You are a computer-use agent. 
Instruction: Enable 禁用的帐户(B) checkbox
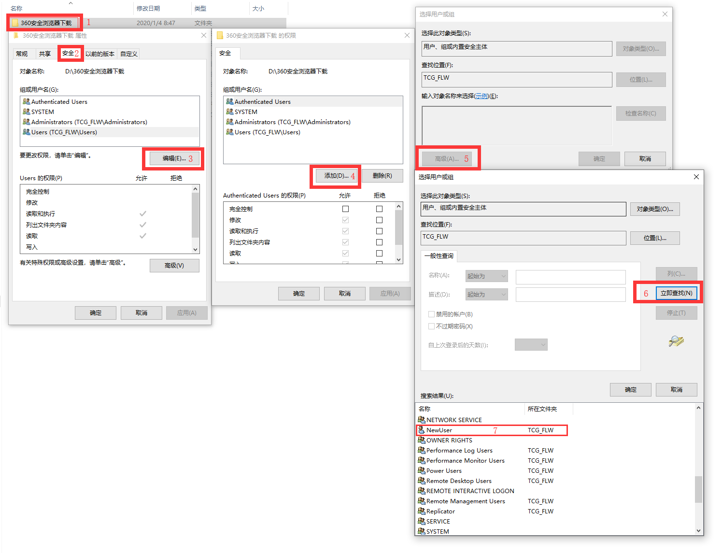coord(432,314)
